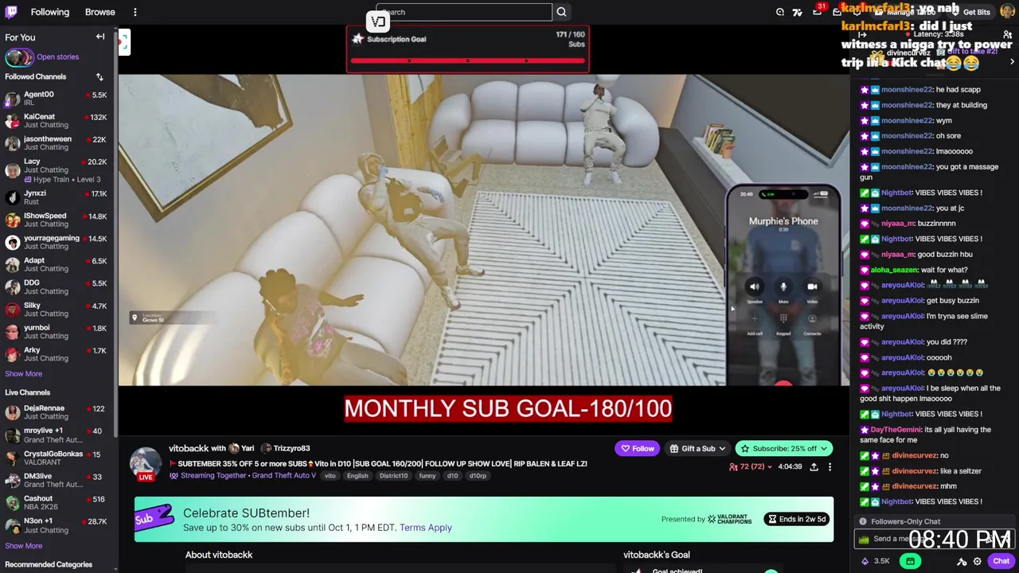This screenshot has width=1019, height=573.
Task: Click the Ends in 2w 5d badge
Action: [796, 519]
